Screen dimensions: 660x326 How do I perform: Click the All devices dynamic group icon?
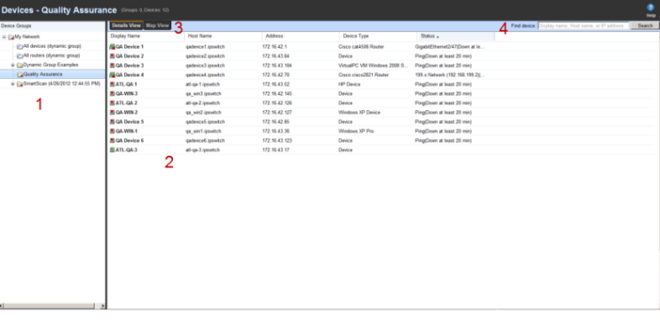coord(20,46)
